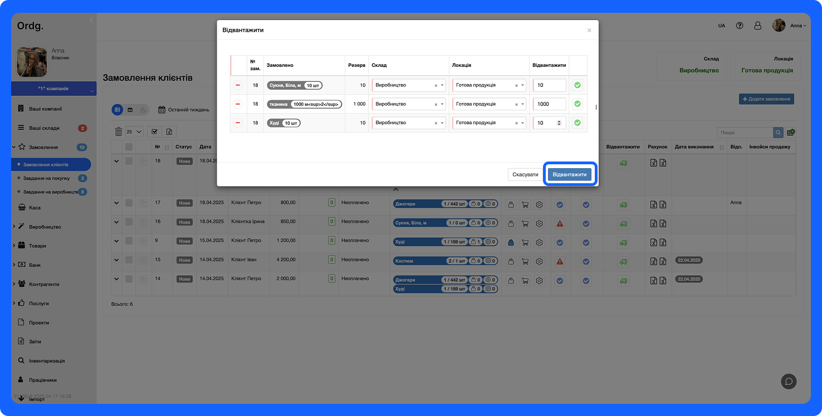822x416 pixels.
Task: Expand order 16 row with chevron
Action: coord(116,222)
